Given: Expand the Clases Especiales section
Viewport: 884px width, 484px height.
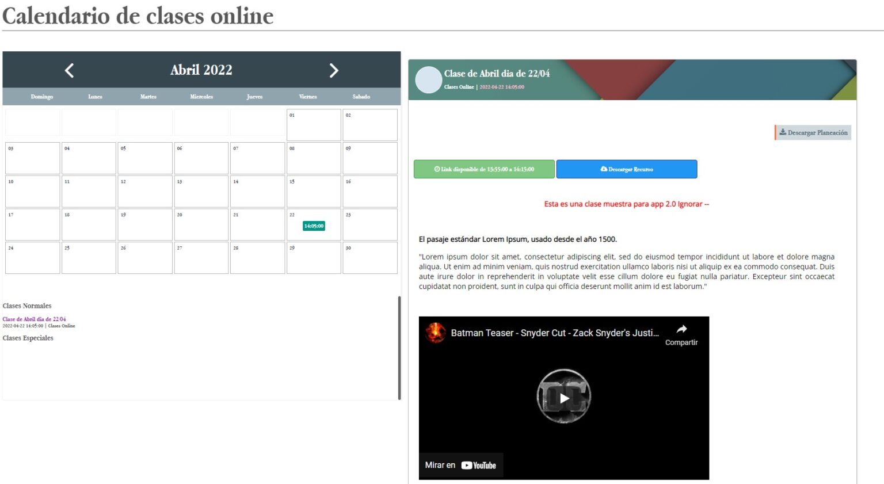Looking at the screenshot, I should (28, 338).
